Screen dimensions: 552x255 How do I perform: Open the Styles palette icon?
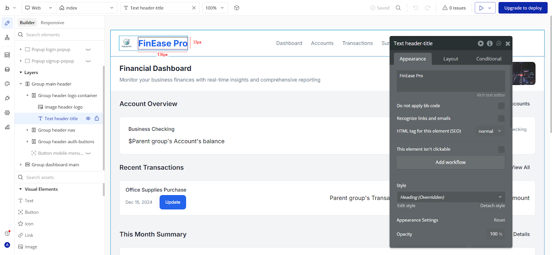click(x=7, y=84)
